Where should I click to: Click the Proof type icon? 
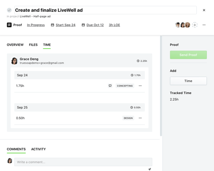[9, 25]
